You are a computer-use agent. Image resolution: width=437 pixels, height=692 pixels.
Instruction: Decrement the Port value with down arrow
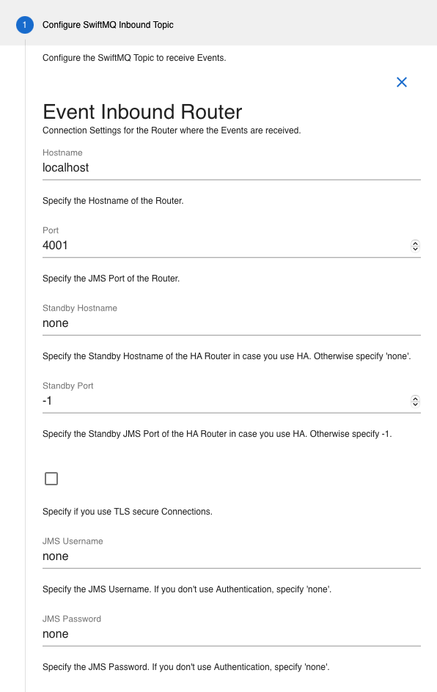click(415, 249)
